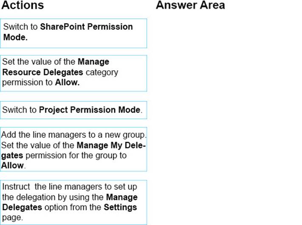This screenshot has width=302, height=225.
Task: Select the Instruct the line managers action
Action: pos(73,202)
